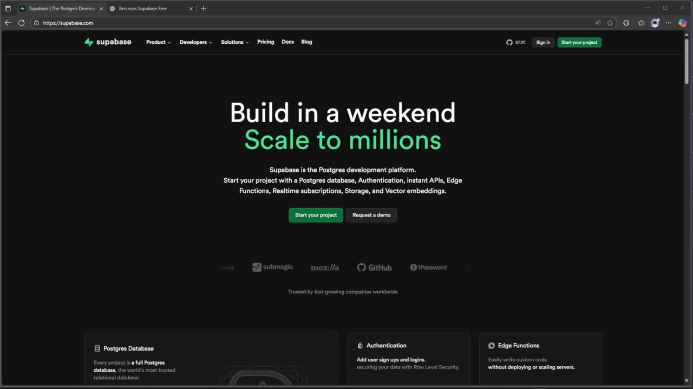The width and height of the screenshot is (693, 389).
Task: Add this page to favorites with the star icon
Action: (610, 23)
